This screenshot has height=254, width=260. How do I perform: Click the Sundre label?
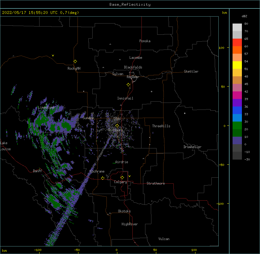point(88,118)
